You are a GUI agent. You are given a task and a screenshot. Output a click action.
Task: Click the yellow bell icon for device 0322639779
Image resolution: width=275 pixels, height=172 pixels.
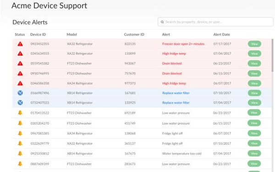pos(20,143)
